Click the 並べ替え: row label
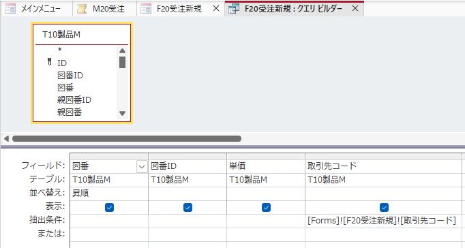 click(47, 193)
